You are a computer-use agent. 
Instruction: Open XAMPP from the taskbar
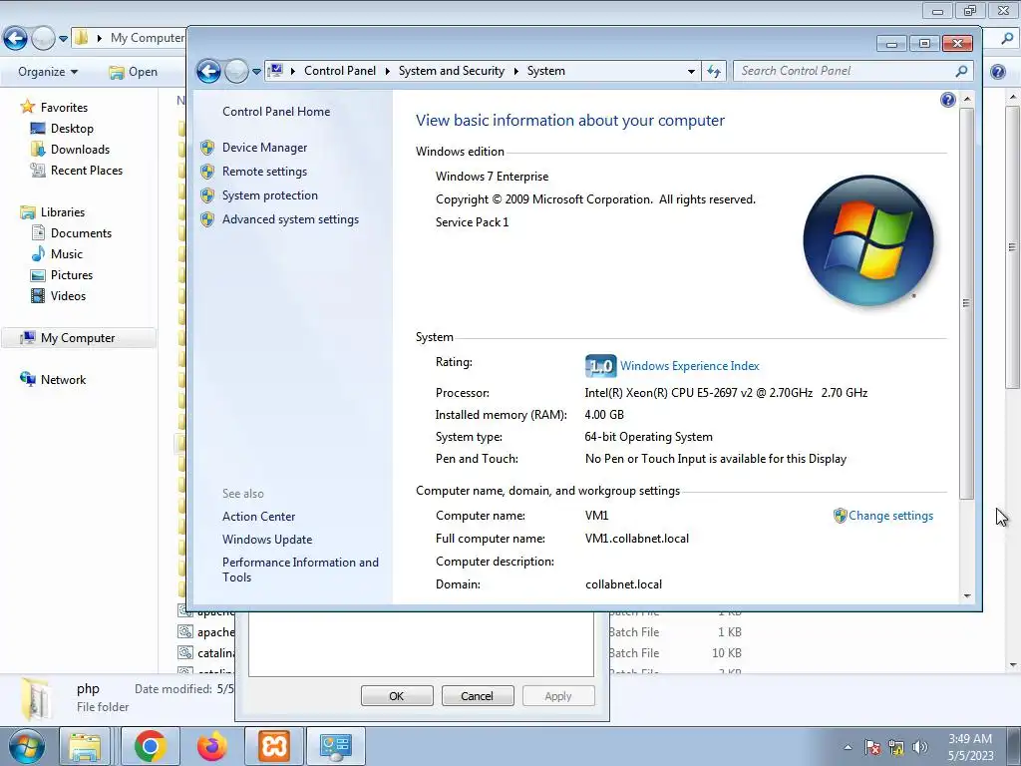pos(273,746)
